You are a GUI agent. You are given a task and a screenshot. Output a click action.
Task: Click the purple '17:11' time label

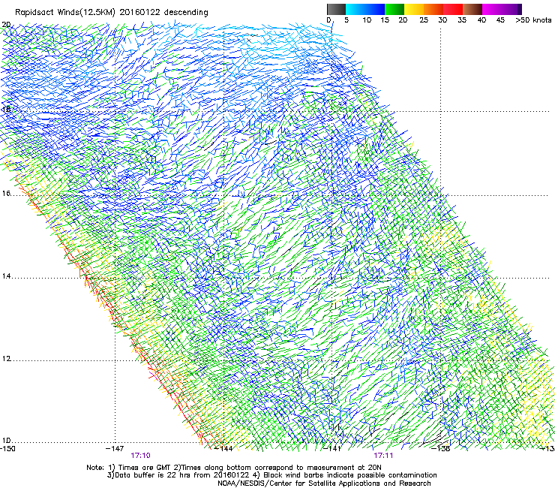pyautogui.click(x=383, y=456)
